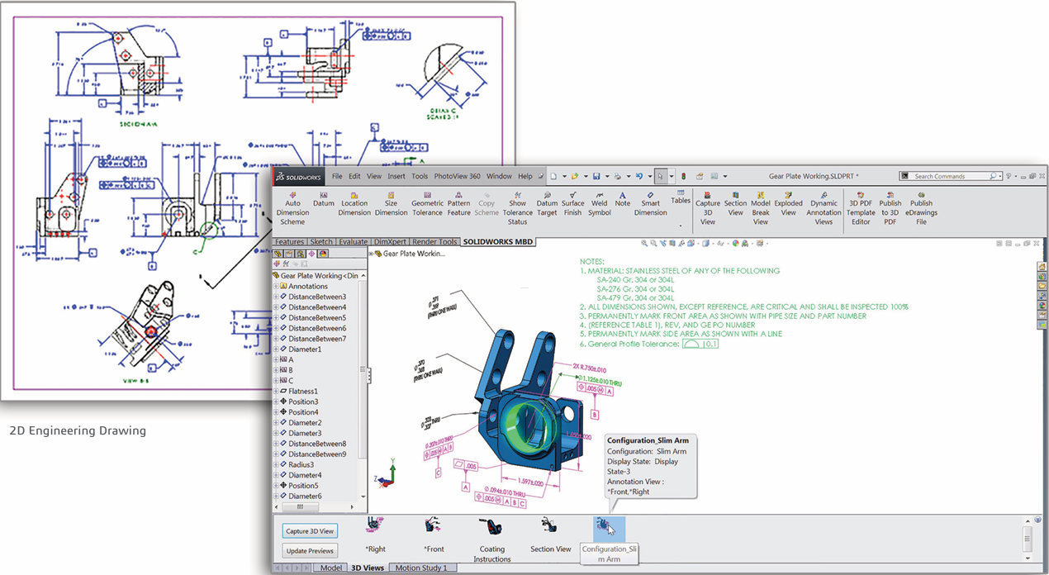Switch to Motion Study 1 tab
This screenshot has height=575, width=1049.
point(421,568)
